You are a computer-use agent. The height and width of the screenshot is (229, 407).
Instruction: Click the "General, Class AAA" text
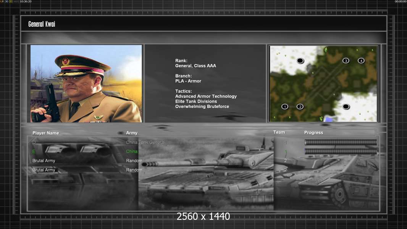click(x=195, y=66)
